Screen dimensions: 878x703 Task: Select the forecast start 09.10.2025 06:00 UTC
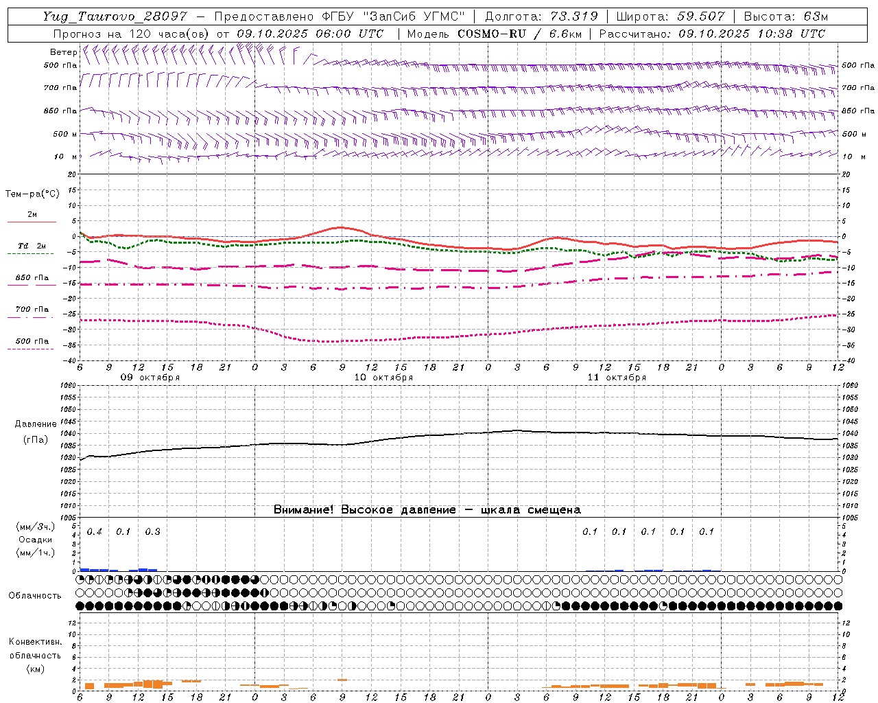[309, 34]
